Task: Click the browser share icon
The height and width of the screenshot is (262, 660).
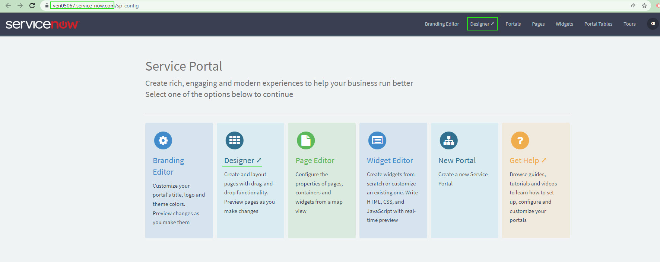Action: [x=632, y=6]
